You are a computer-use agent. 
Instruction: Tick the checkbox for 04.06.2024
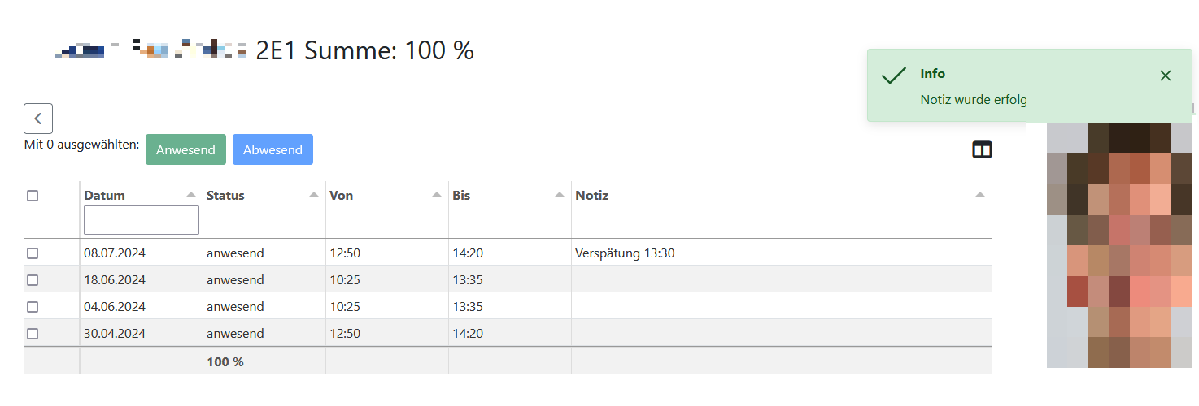tap(33, 307)
